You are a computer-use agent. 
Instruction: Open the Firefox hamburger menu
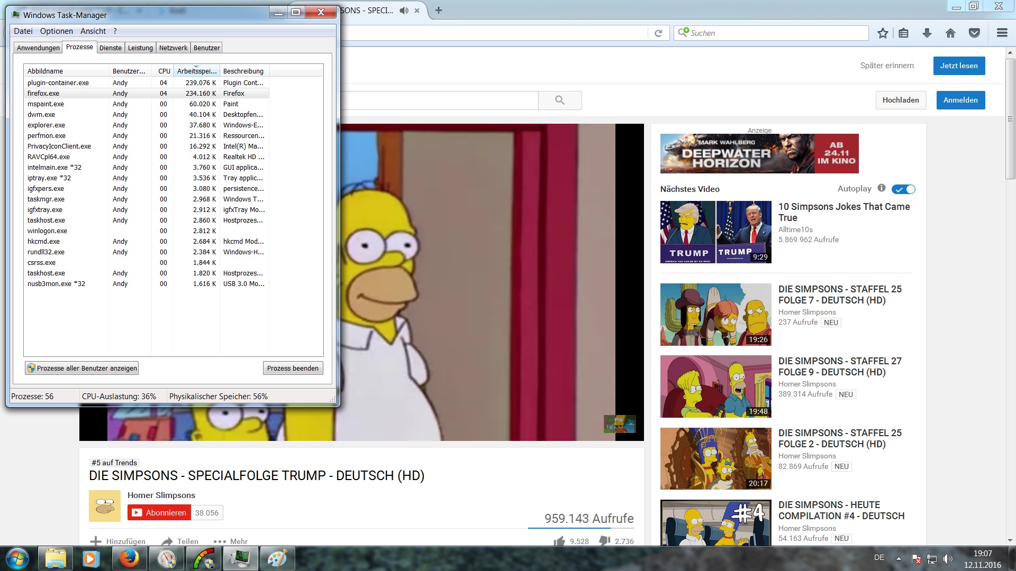point(1002,33)
